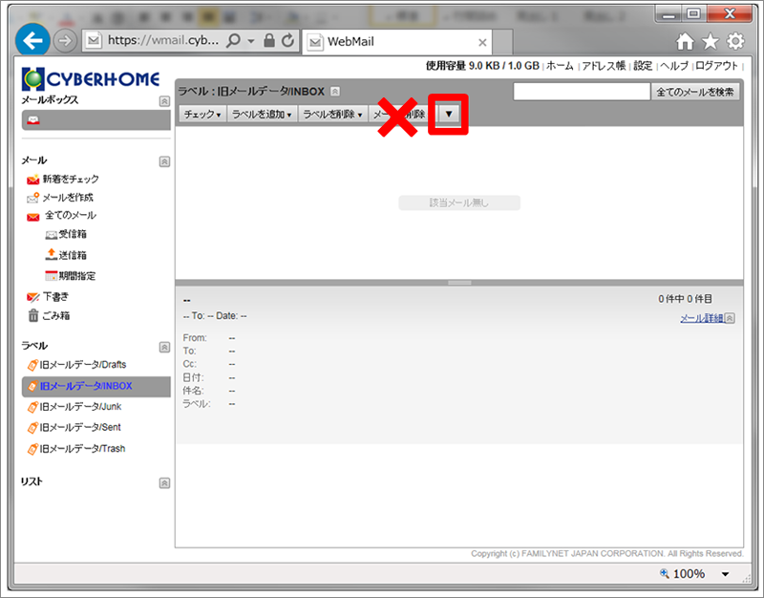Expand the リスト sidebar section
Viewport: 764px width, 598px height.
point(164,483)
